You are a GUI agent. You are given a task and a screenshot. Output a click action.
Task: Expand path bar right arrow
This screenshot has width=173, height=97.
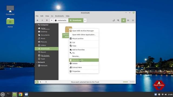85,20
